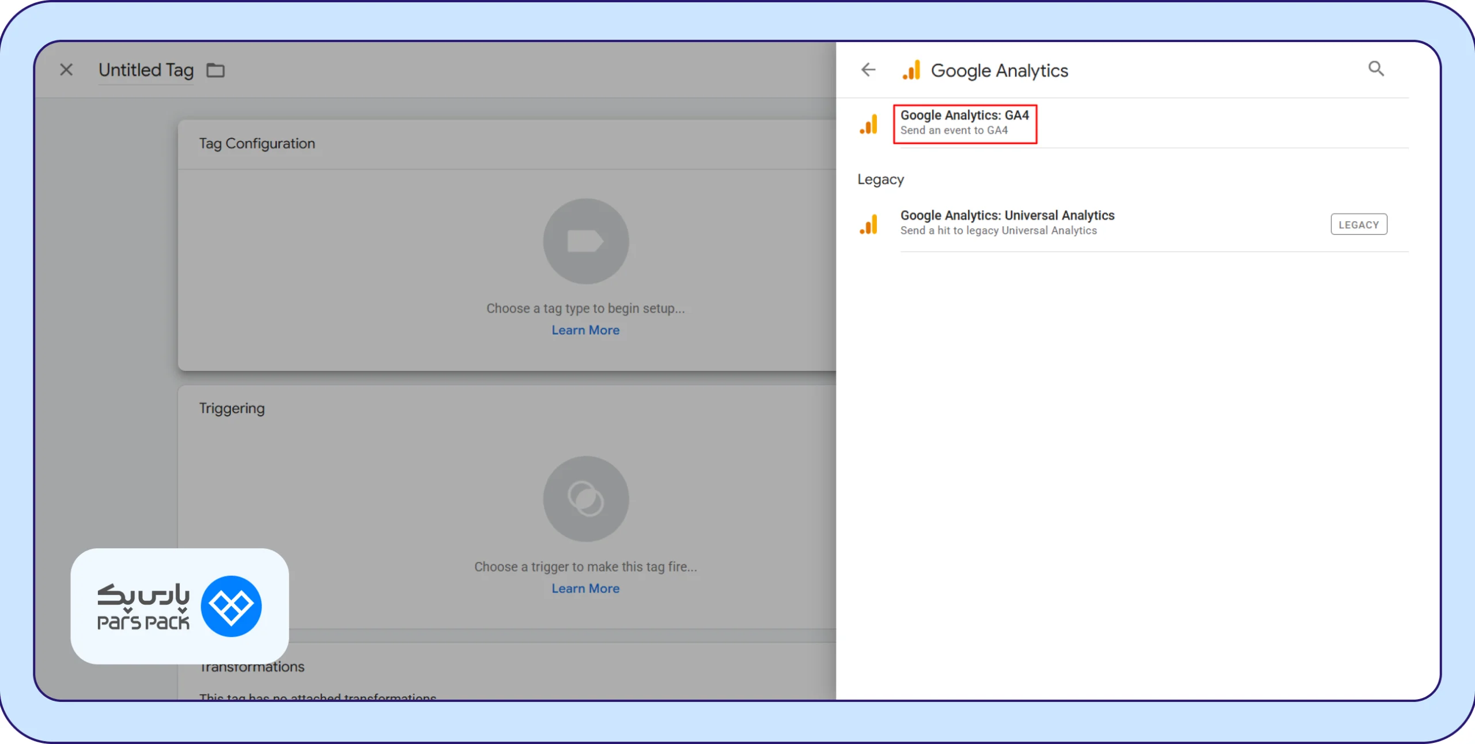The height and width of the screenshot is (744, 1475).
Task: Open the folder icon beside Untitled Tag
Action: 215,70
